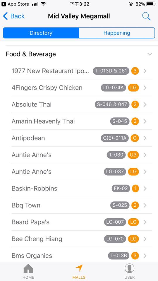158x281 pixels.
Task: Open the search magnifier icon
Action: [146, 16]
